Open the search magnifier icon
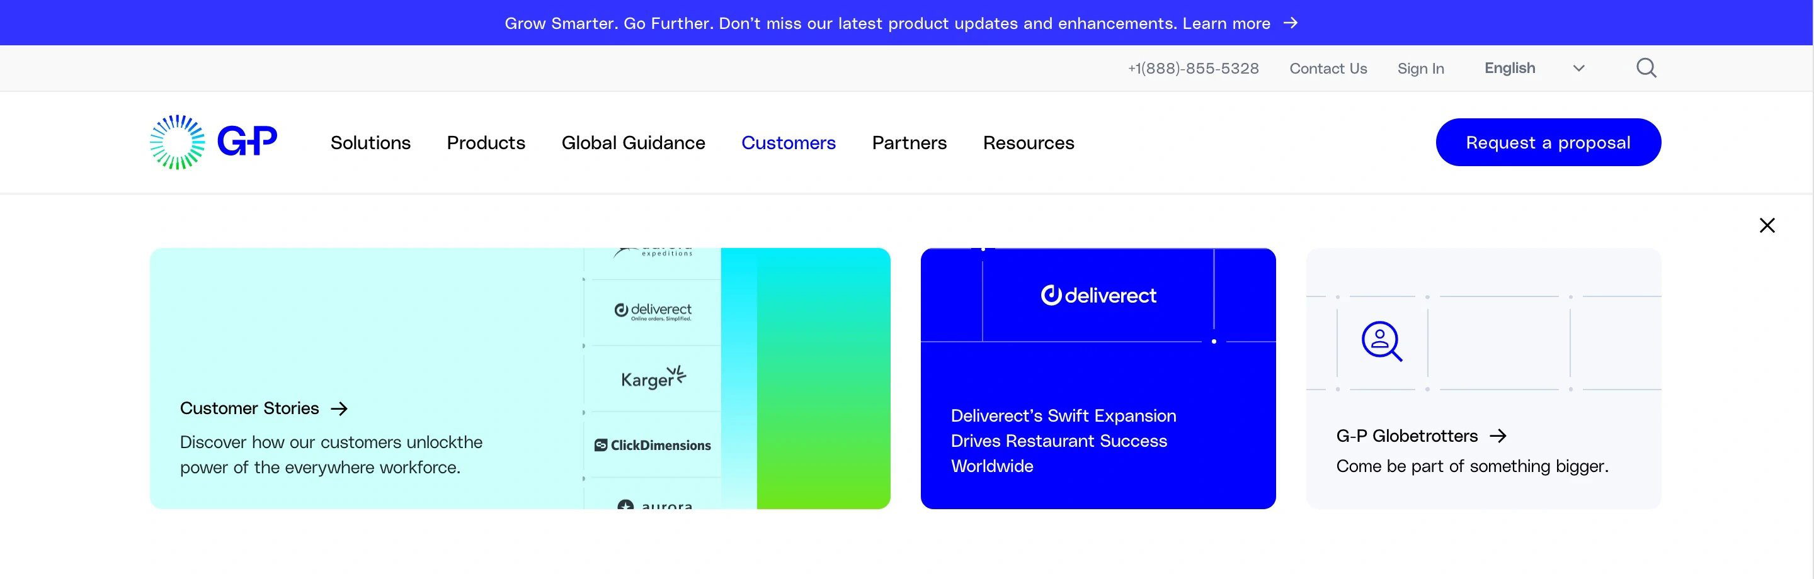The width and height of the screenshot is (1814, 579). click(x=1646, y=68)
